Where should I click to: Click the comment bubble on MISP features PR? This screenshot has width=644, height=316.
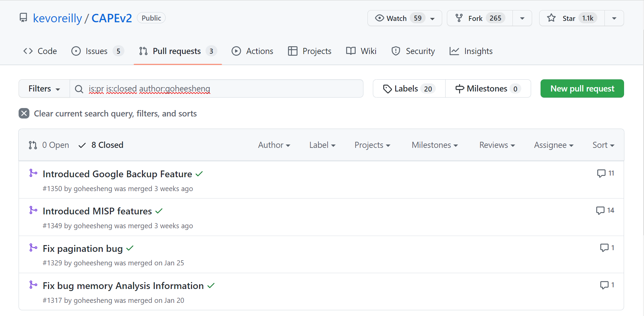pyautogui.click(x=600, y=211)
